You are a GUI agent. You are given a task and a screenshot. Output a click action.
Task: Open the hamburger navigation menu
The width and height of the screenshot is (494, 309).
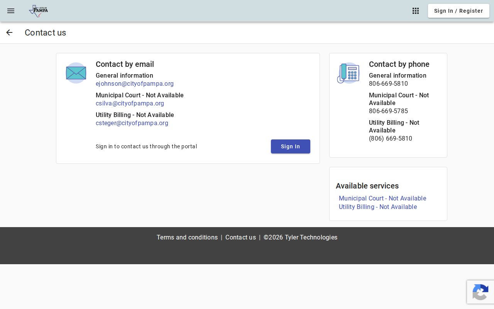pos(11,11)
